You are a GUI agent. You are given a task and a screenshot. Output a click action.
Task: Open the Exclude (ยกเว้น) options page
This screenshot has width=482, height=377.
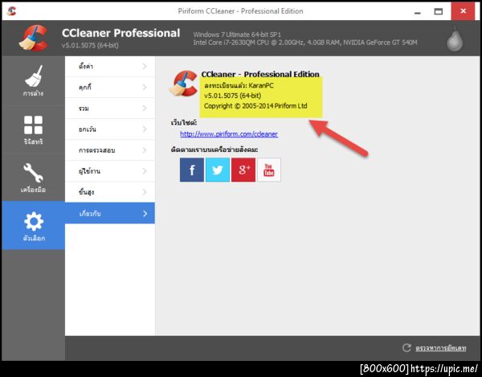[110, 129]
